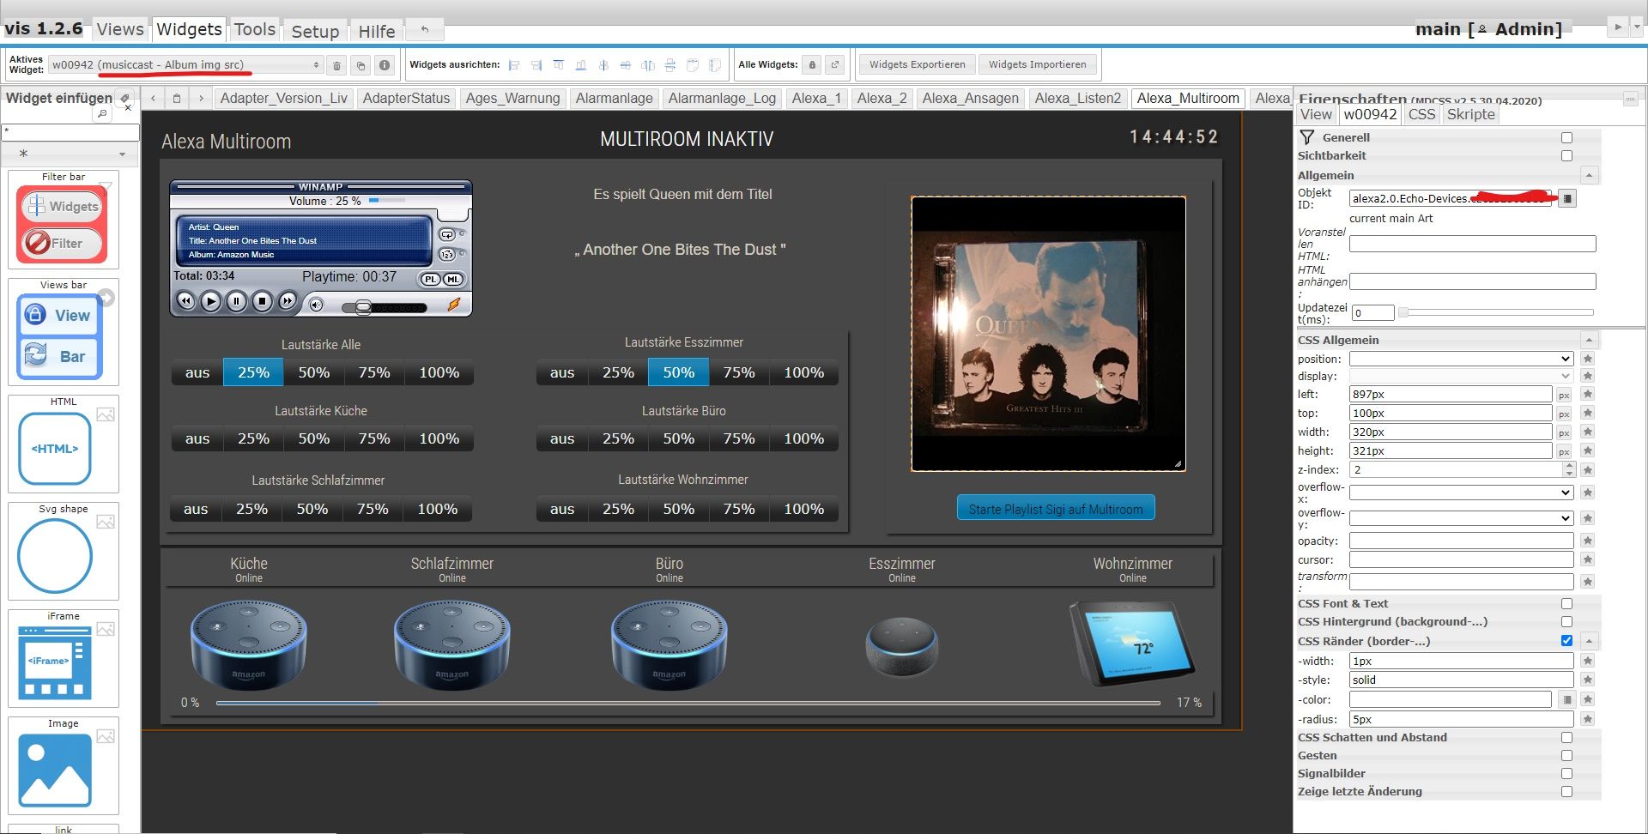Image resolution: width=1648 pixels, height=834 pixels.
Task: Center widgets vertically with the align icon
Action: pos(603,65)
